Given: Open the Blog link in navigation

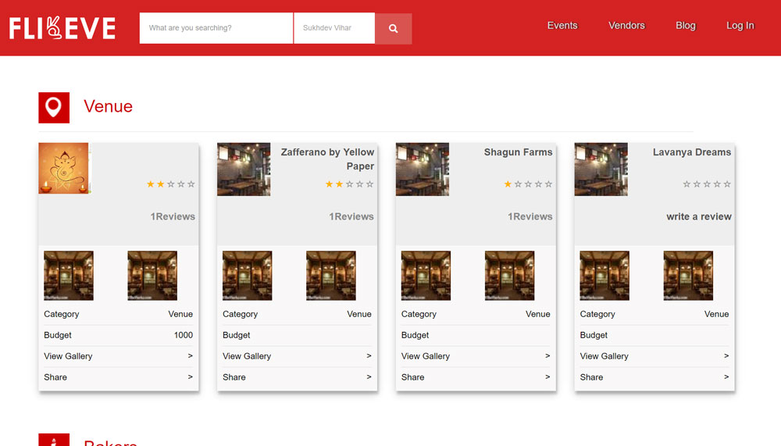Looking at the screenshot, I should 685,26.
